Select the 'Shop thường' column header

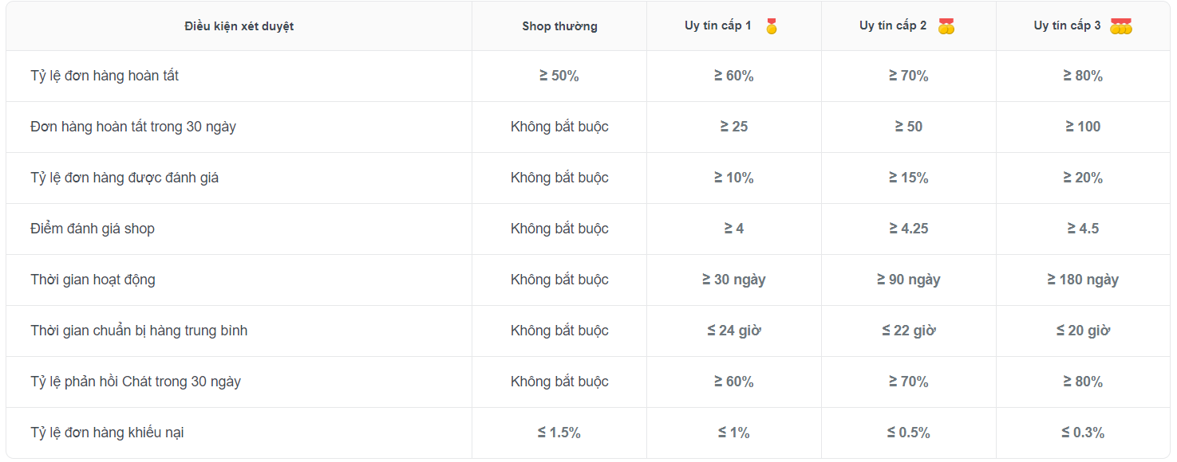click(x=559, y=26)
